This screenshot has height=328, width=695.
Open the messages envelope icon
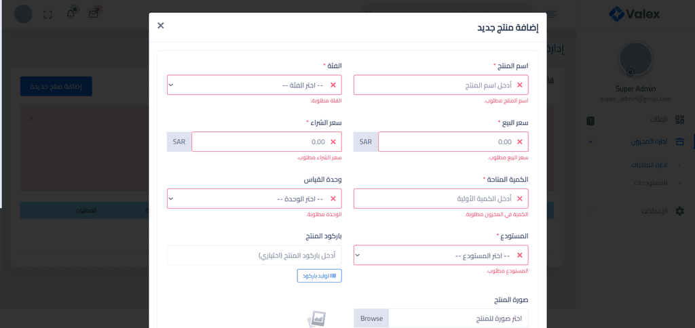point(94,14)
